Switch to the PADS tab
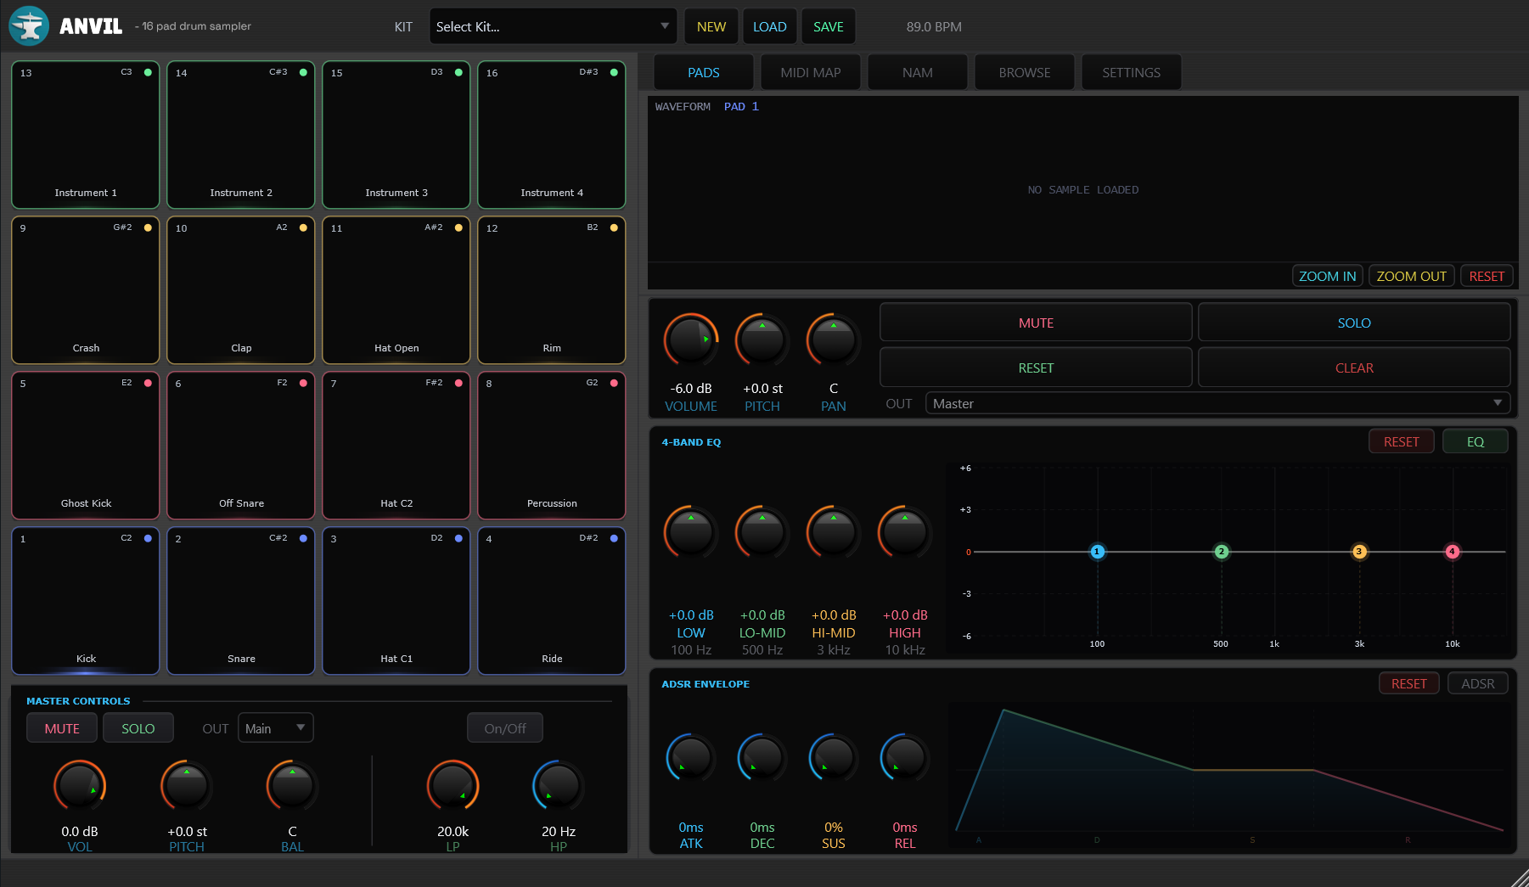This screenshot has width=1529, height=887. tap(704, 72)
